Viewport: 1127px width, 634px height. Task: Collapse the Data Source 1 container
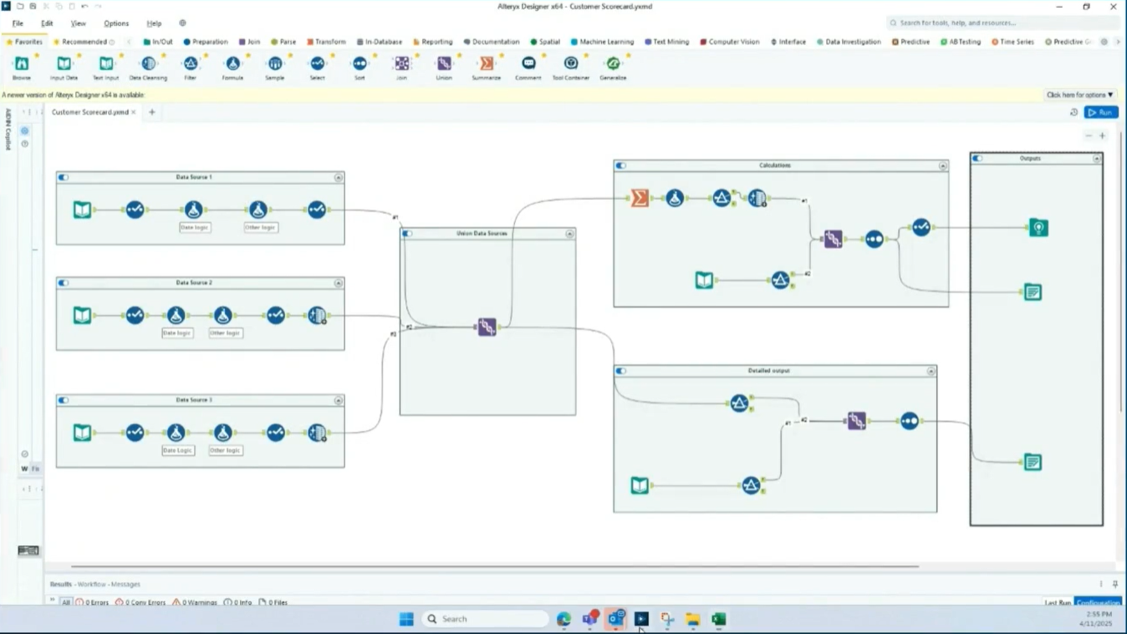(x=339, y=177)
